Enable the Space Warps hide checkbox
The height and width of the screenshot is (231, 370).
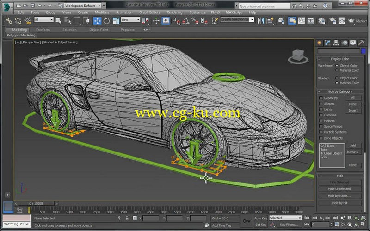(321, 126)
